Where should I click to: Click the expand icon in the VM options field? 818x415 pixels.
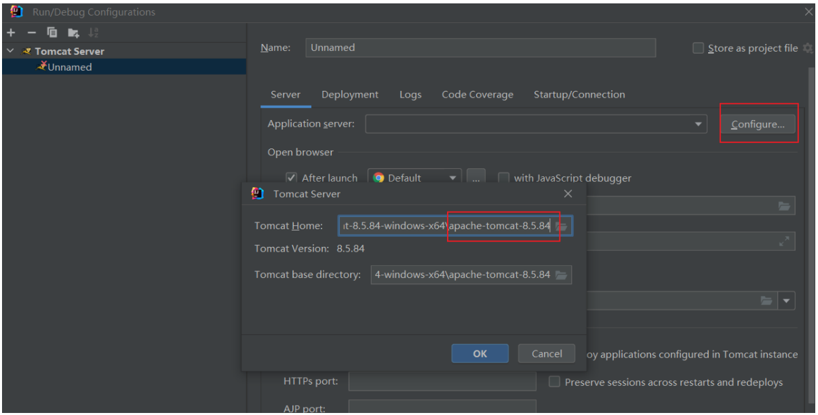coord(784,241)
